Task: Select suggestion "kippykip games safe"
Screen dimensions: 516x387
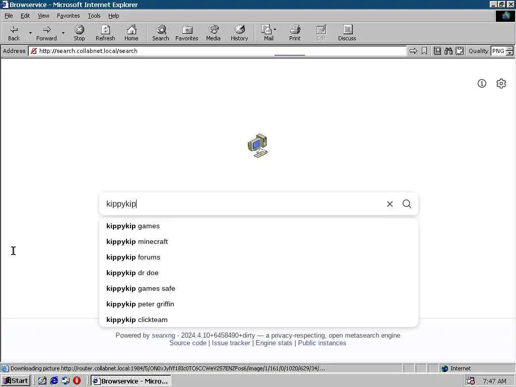Action: tap(259, 289)
